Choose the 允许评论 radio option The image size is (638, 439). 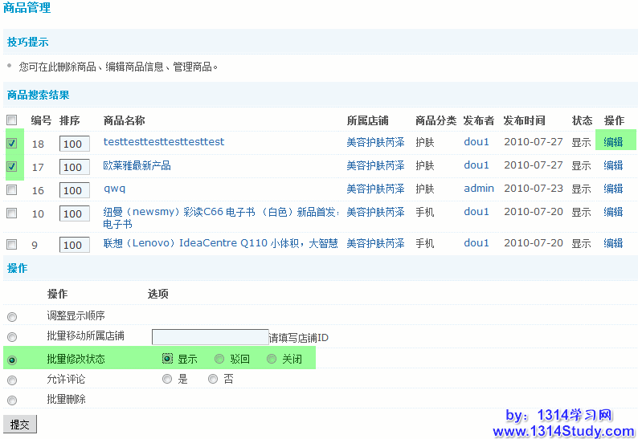pyautogui.click(x=11, y=380)
